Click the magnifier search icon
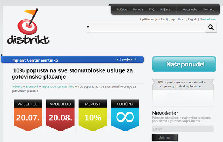The height and width of the screenshot is (142, 223). point(211,27)
